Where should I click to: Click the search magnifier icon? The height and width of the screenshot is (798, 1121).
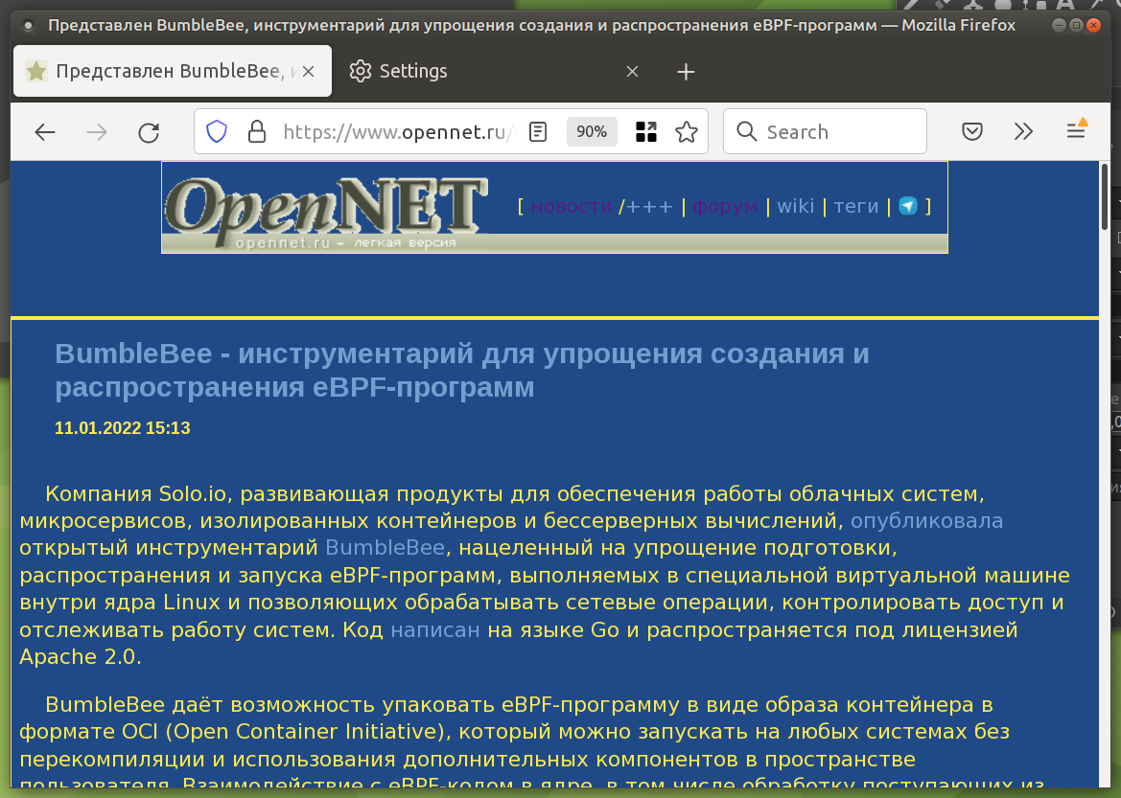[x=746, y=131]
